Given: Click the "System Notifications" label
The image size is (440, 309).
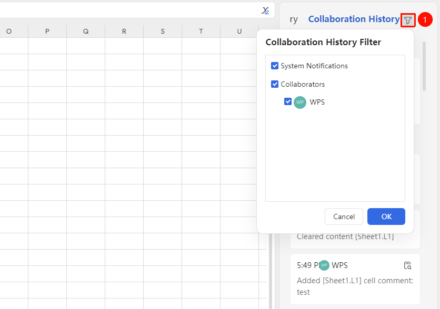Looking at the screenshot, I should [x=314, y=66].
